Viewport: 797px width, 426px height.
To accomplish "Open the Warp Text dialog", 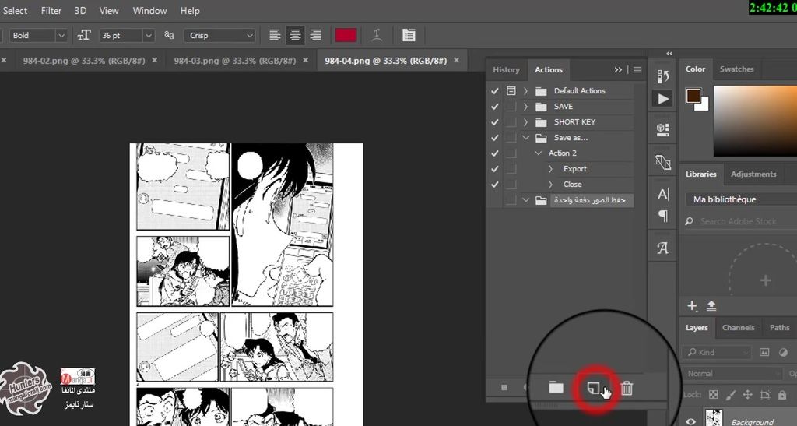I will (377, 35).
